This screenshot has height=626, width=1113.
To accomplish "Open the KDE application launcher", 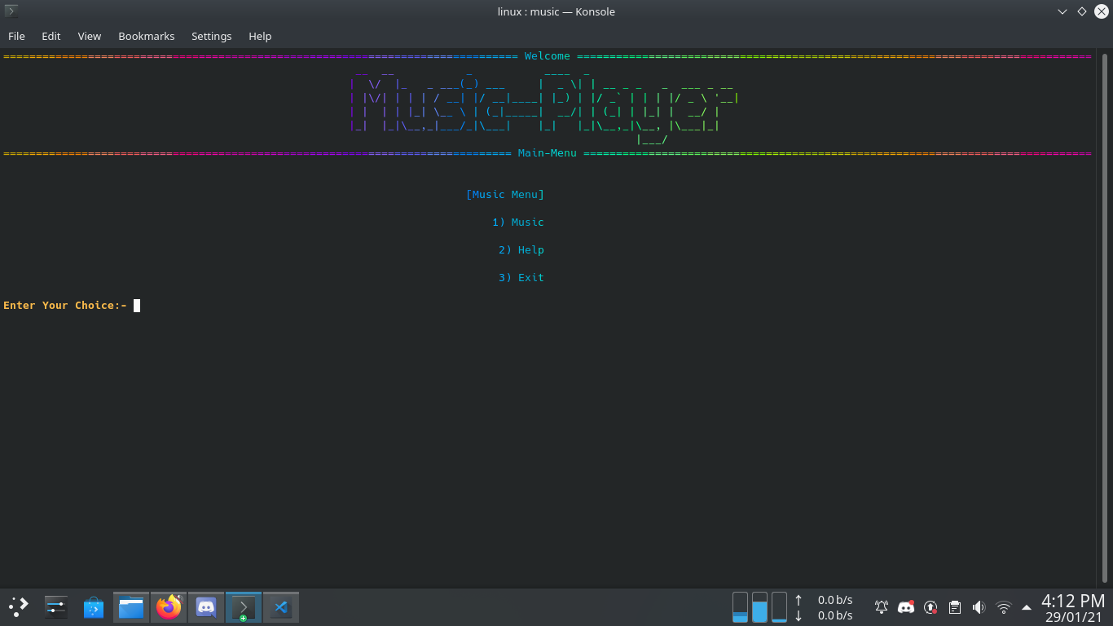I will click(18, 606).
